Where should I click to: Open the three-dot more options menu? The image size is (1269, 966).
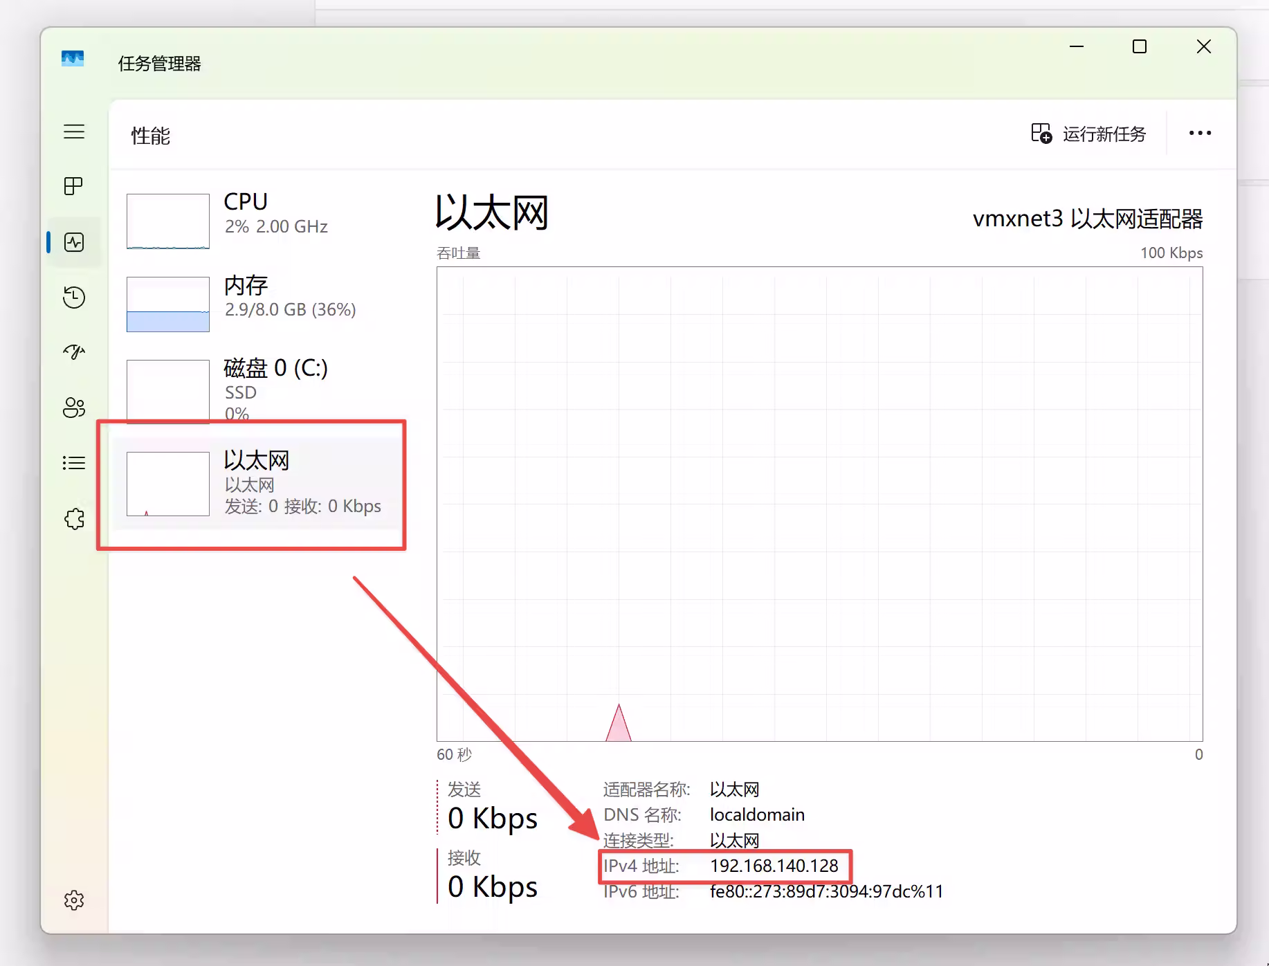(1200, 134)
